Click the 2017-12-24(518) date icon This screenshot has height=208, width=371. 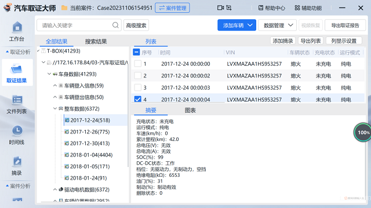tap(67, 120)
